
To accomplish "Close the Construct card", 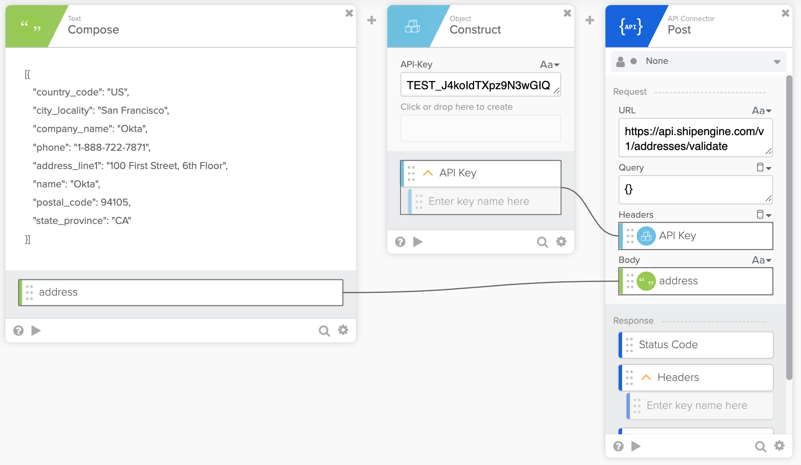I will tap(567, 14).
